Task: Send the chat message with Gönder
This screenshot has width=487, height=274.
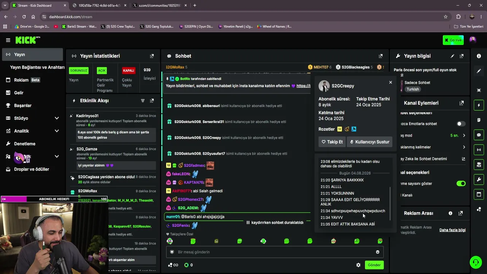Action: [374, 265]
